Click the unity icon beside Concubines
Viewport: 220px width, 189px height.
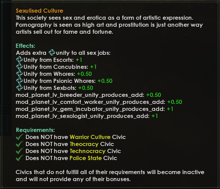click(x=19, y=67)
